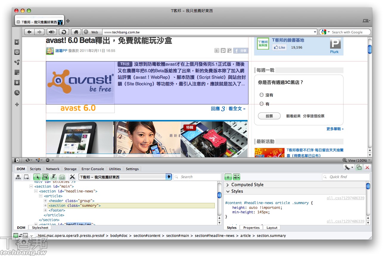This screenshot has height=256, width=384.
Task: Open the History clock panel in sidebar
Action: [17, 93]
